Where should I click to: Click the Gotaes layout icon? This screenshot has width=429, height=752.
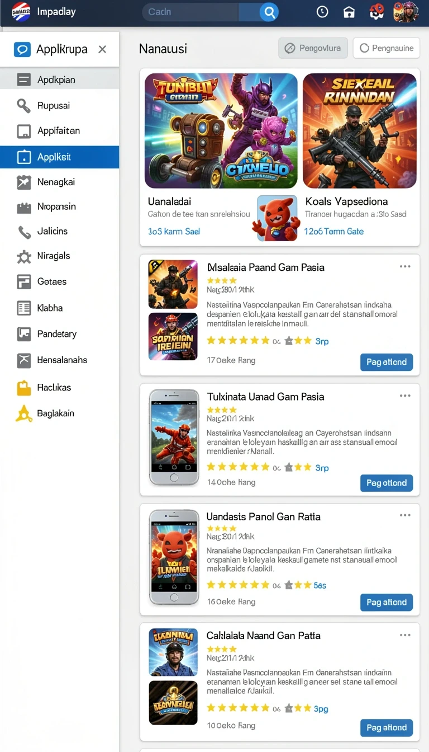(x=24, y=281)
